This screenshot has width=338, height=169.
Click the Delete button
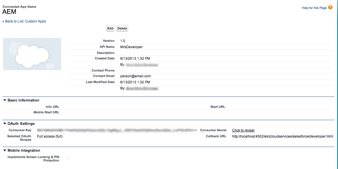click(122, 28)
